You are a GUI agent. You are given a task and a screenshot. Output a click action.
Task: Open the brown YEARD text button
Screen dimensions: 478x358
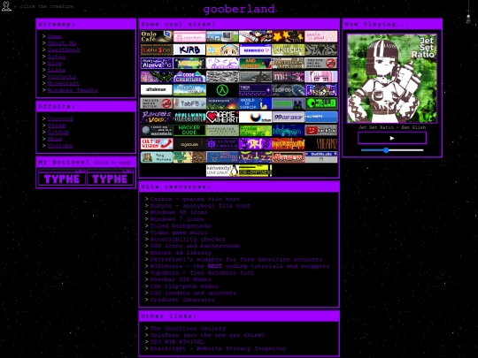pyautogui.click(x=321, y=144)
